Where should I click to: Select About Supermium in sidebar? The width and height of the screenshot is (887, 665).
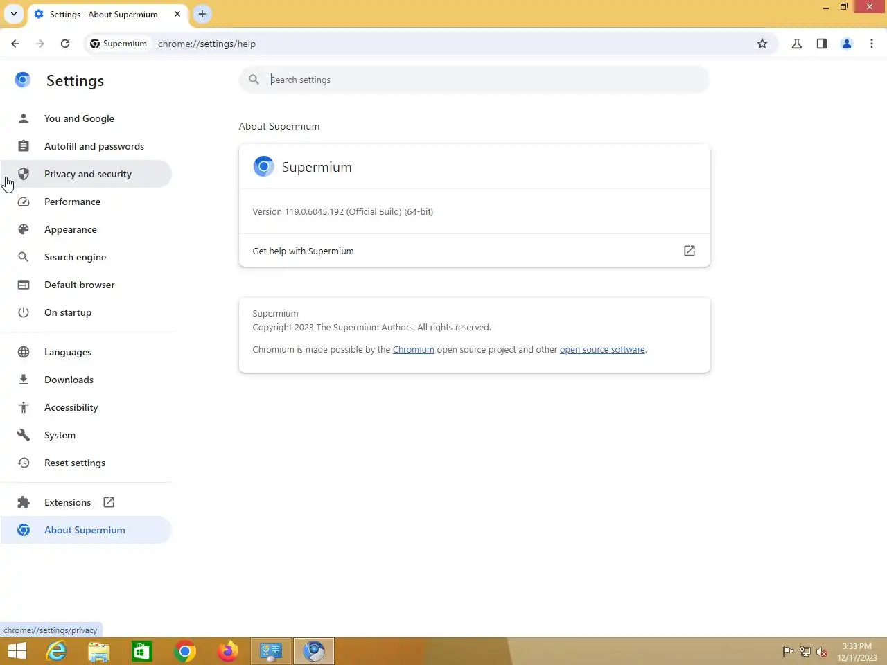tap(86, 530)
